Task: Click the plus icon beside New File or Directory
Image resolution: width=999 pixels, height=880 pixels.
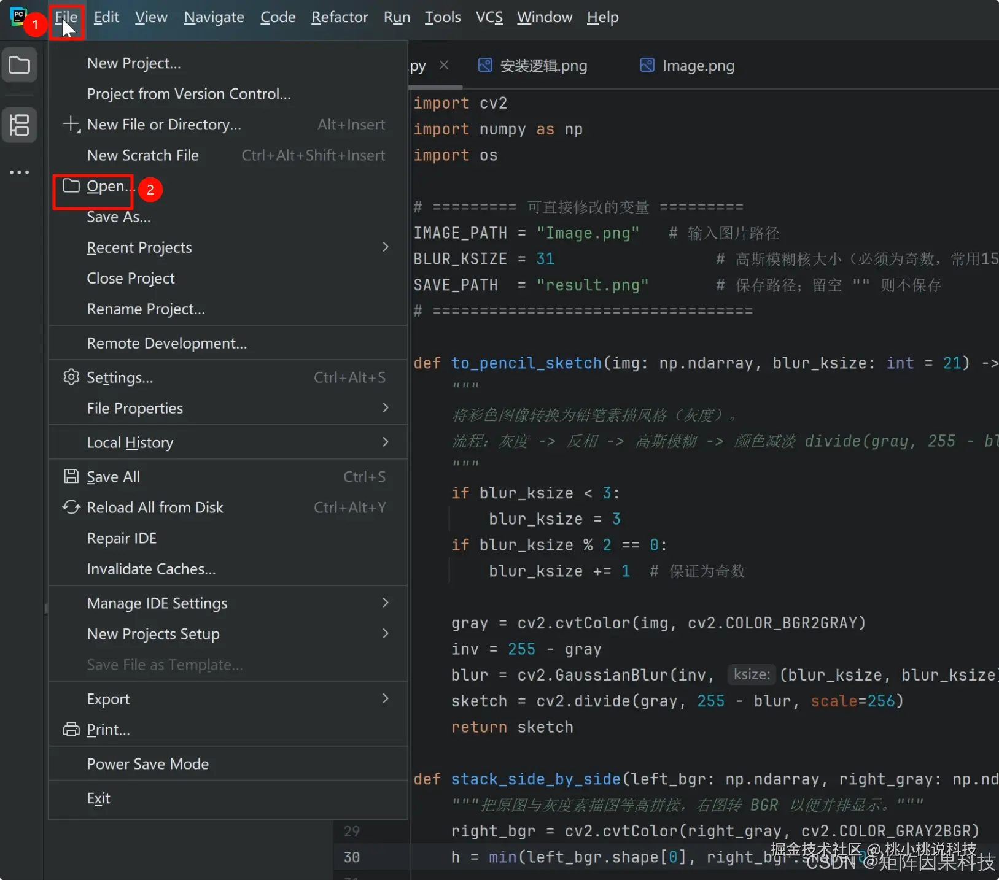Action: click(x=71, y=125)
